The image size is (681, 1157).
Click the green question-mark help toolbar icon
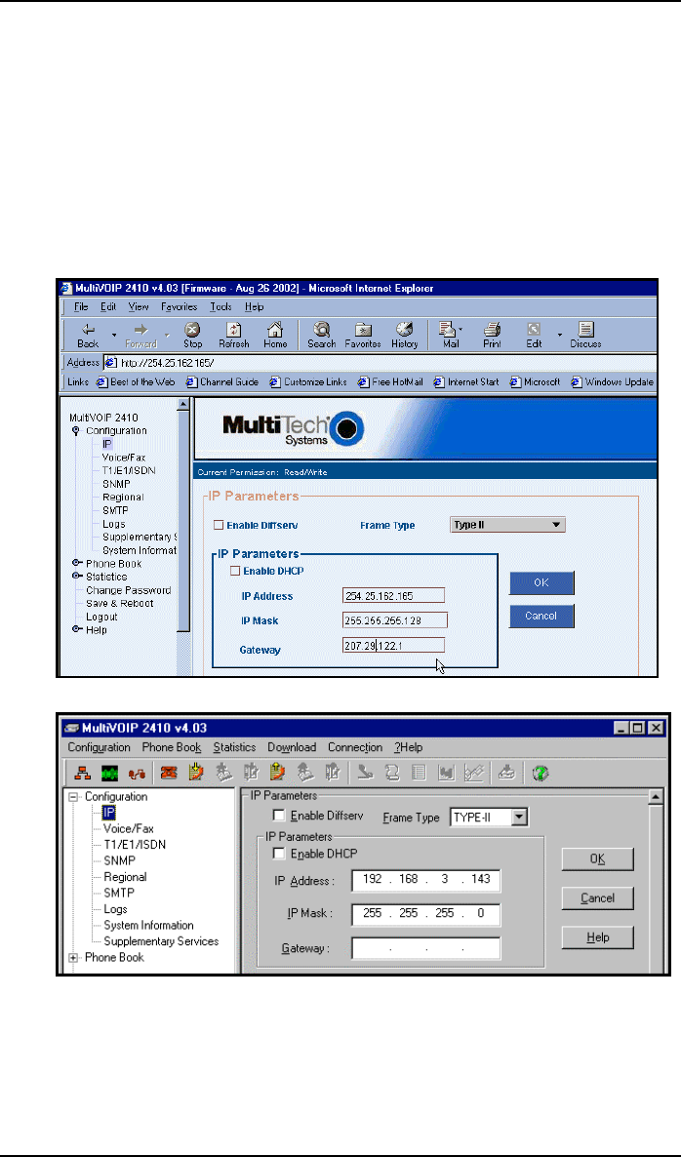541,772
